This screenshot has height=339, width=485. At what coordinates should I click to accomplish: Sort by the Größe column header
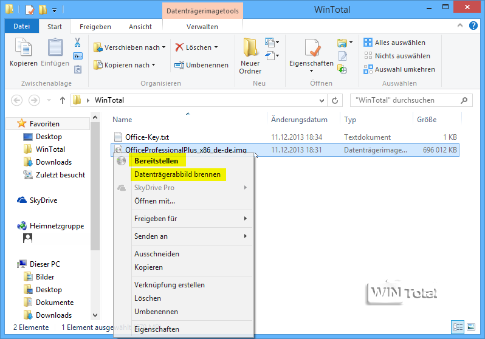coord(427,120)
